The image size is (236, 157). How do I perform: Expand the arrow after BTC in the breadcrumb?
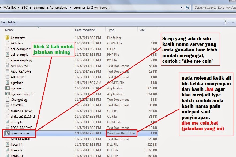(31, 8)
